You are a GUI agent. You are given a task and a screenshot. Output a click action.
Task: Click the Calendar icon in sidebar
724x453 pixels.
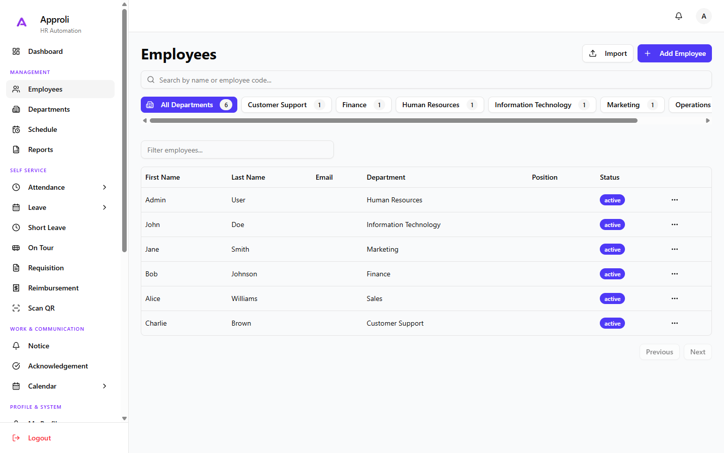(16, 386)
